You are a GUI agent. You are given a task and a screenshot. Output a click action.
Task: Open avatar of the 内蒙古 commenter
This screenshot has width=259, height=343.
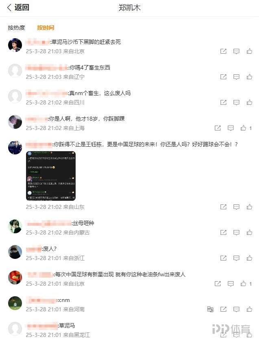[15, 226]
